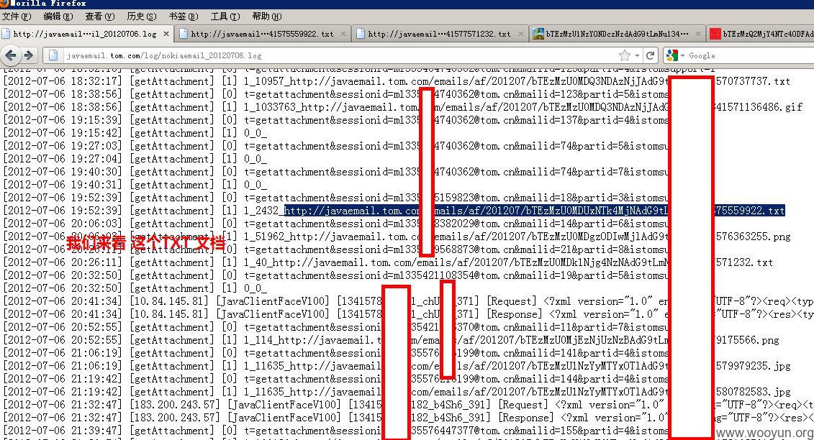Image resolution: width=814 pixels, height=440 pixels.
Task: Switch to the il_20120706.log tab
Action: pyautogui.click(x=85, y=34)
